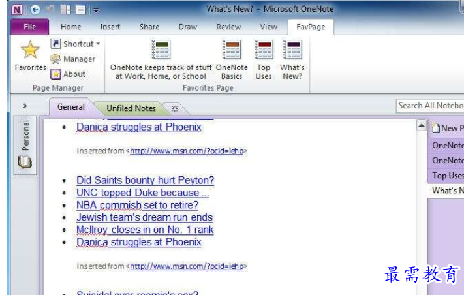Open UNC topped Duke because link
464x295 pixels.
coord(143,193)
